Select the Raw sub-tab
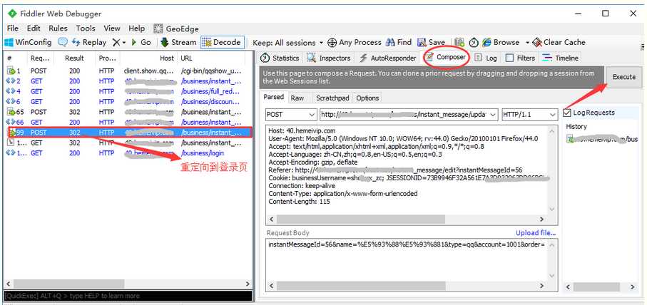Viewport: 647px width, 305px height. (297, 98)
